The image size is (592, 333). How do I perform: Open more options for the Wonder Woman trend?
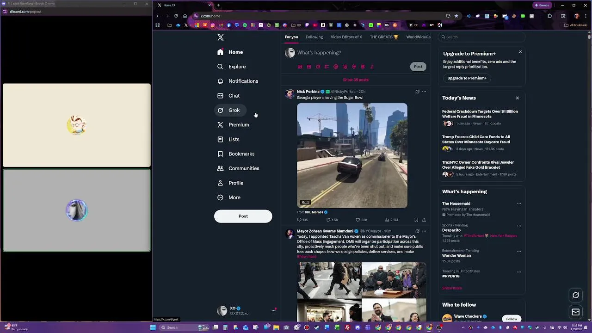tap(519, 251)
